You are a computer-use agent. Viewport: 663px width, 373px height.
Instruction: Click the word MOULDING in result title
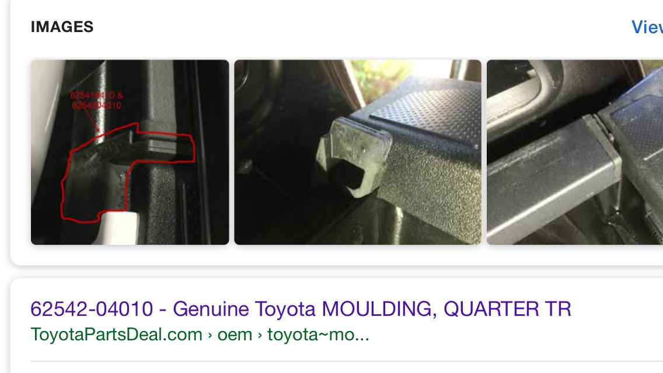pyautogui.click(x=379, y=309)
